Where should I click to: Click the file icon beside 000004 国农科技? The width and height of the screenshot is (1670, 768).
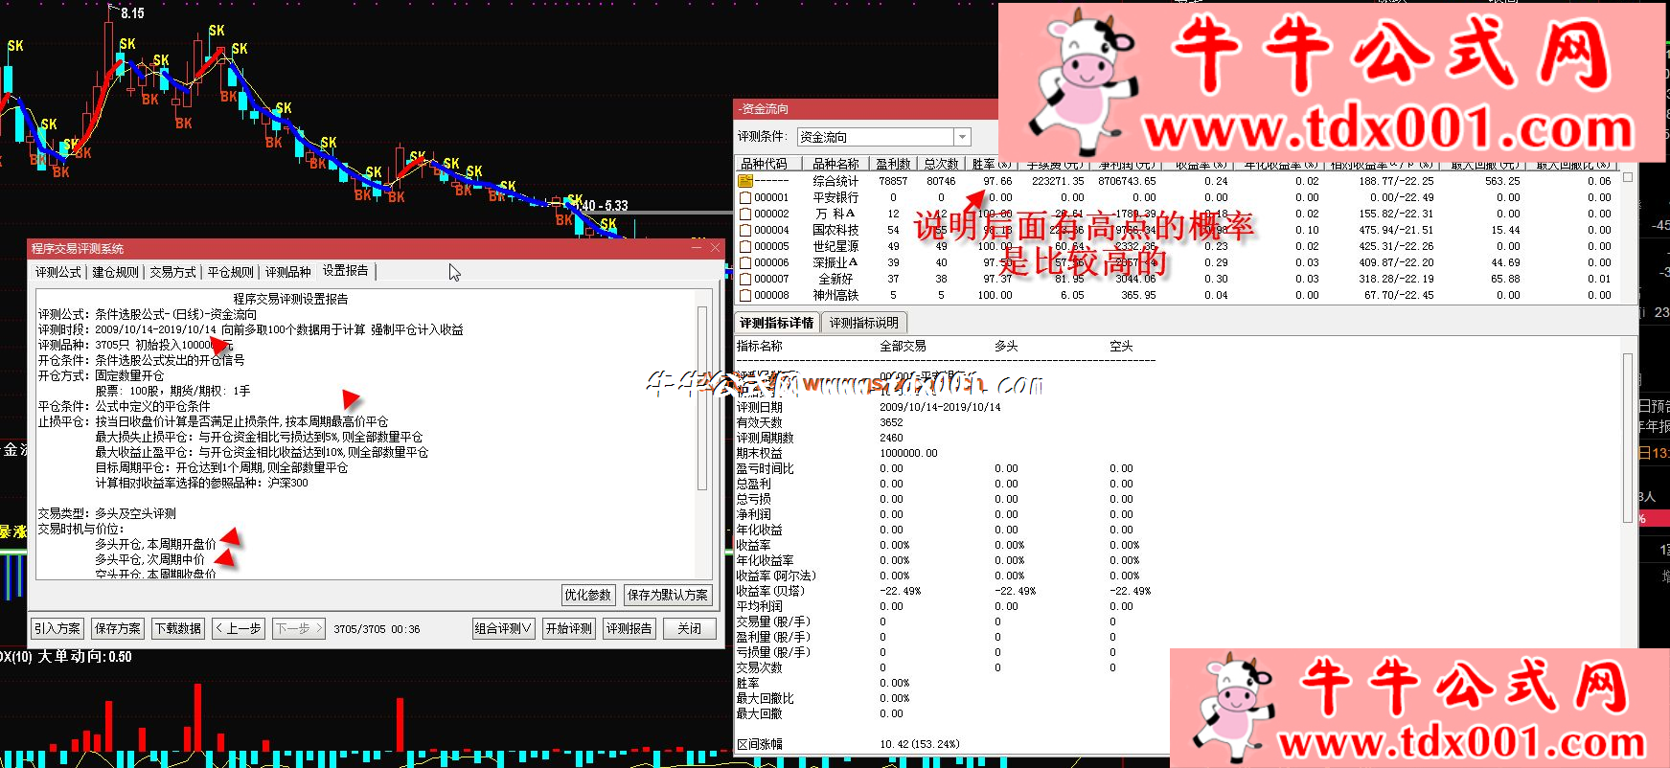745,230
